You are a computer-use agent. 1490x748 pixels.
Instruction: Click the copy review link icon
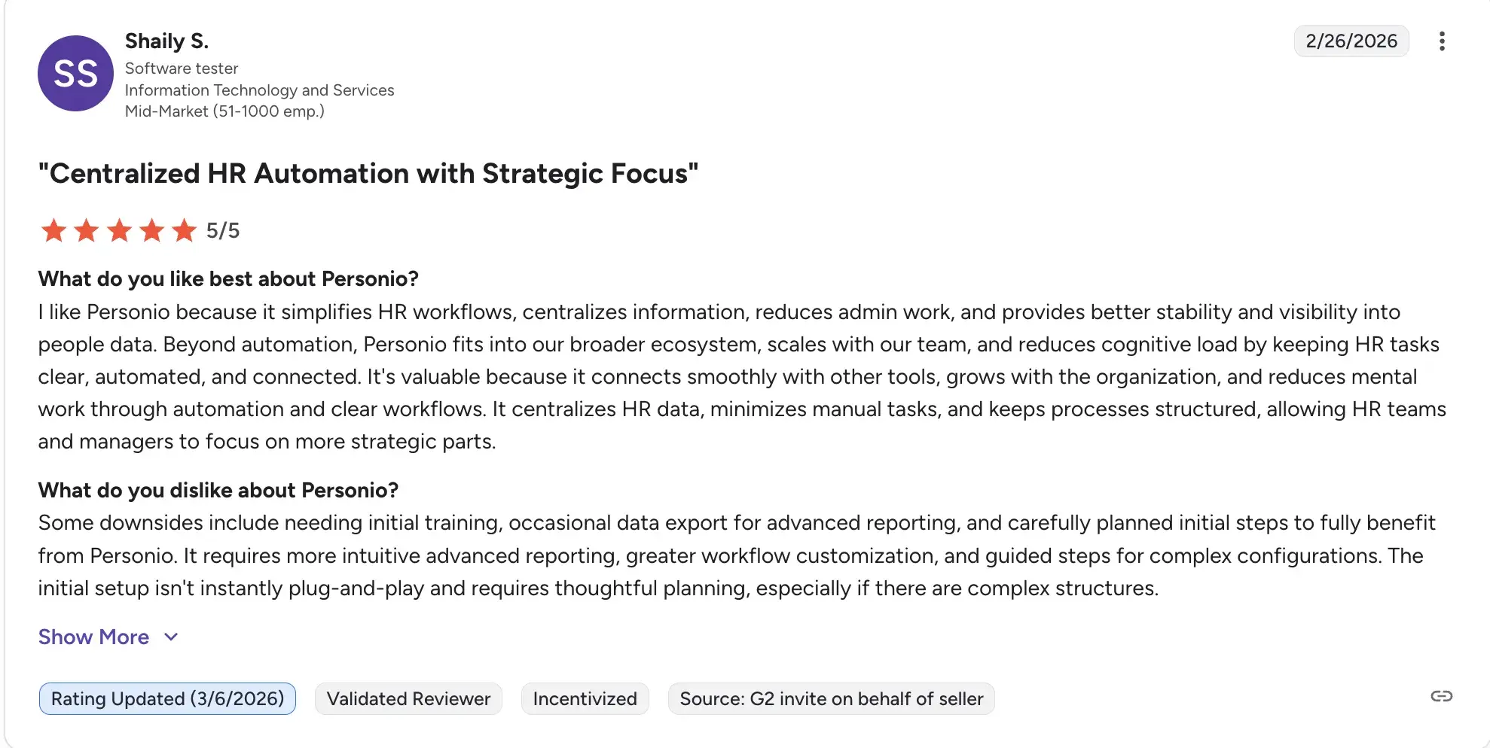tap(1442, 696)
